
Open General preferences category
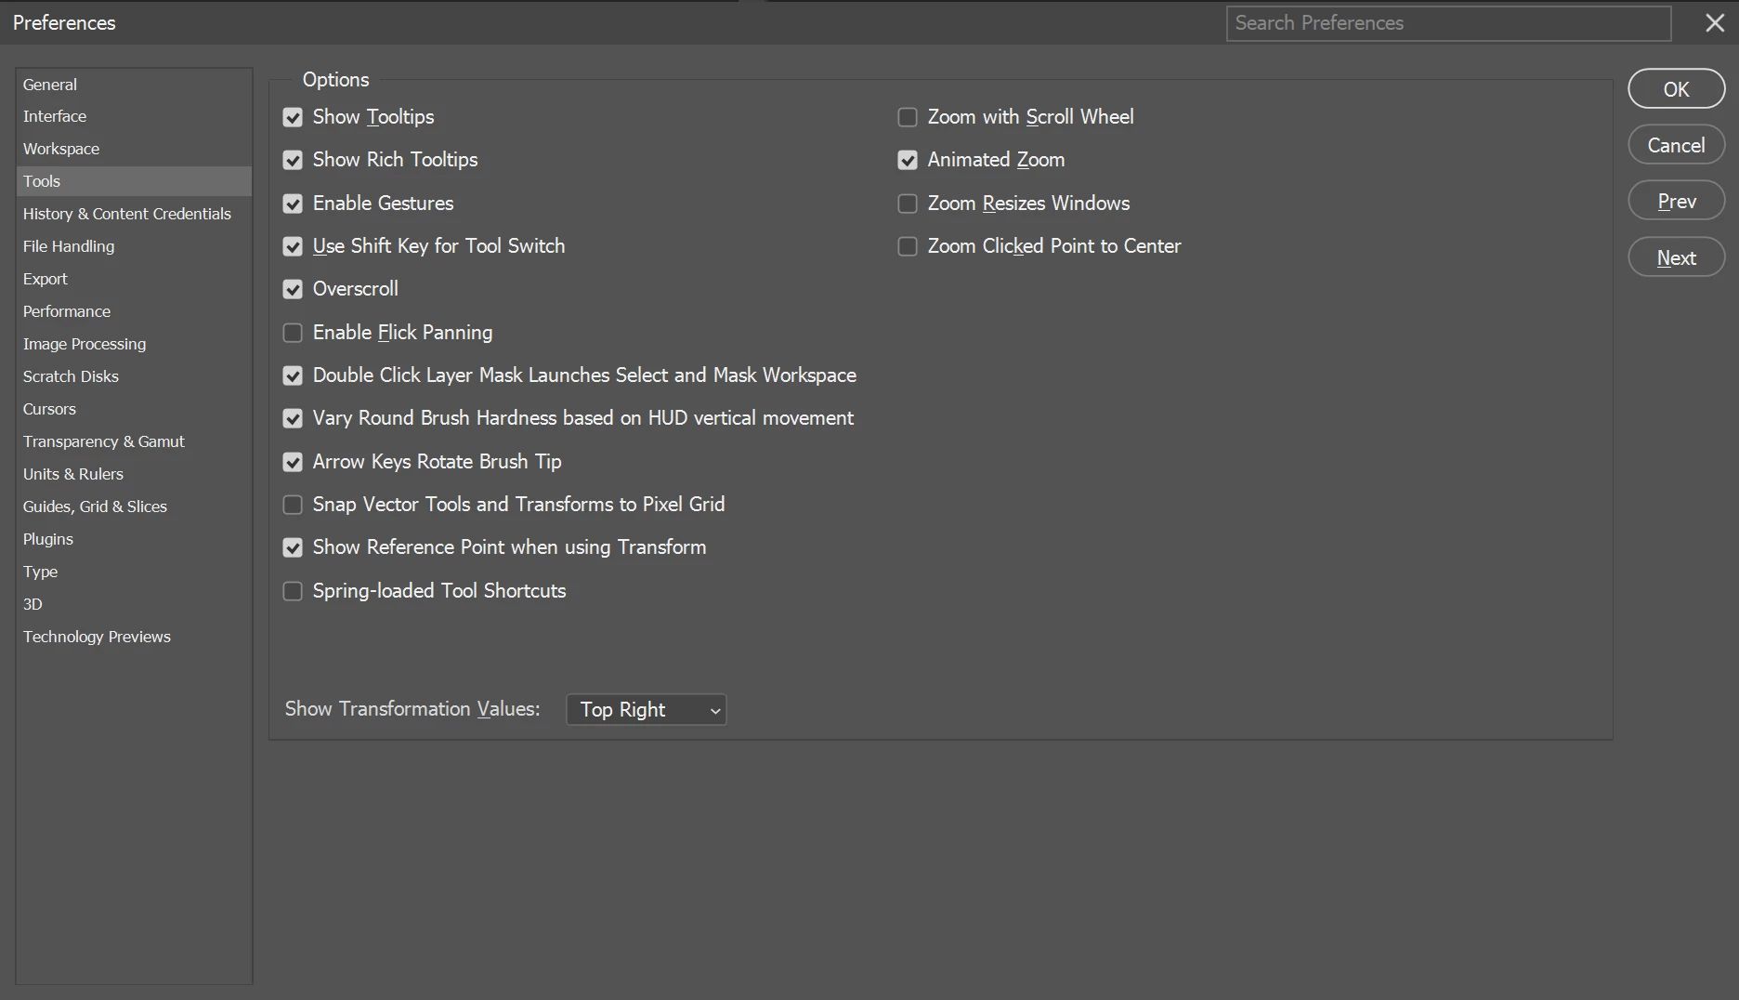pyautogui.click(x=134, y=85)
